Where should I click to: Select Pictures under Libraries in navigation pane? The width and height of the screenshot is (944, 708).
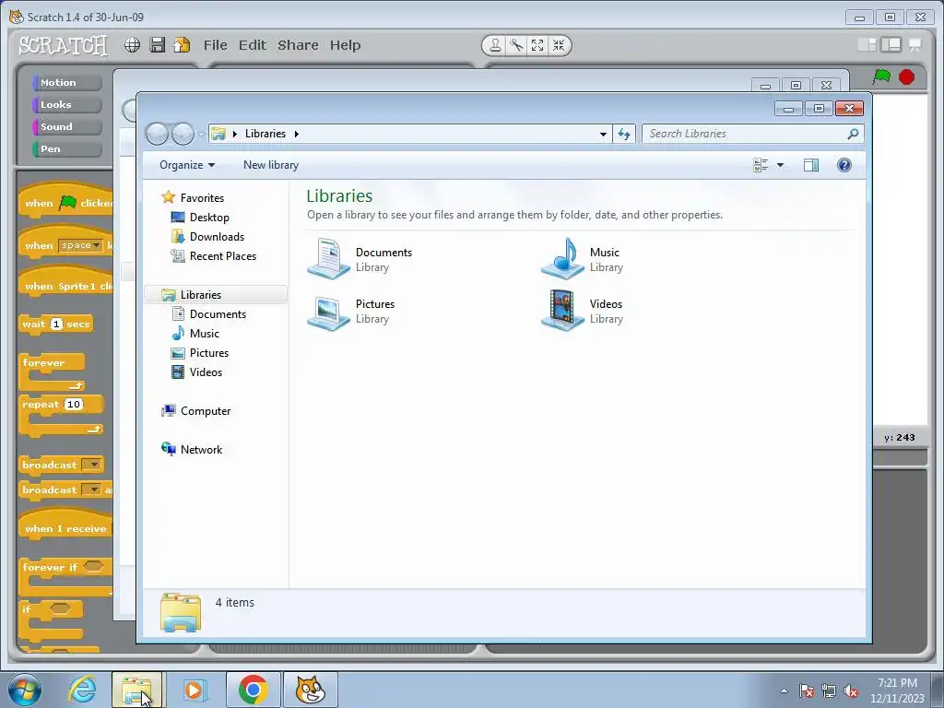[209, 353]
